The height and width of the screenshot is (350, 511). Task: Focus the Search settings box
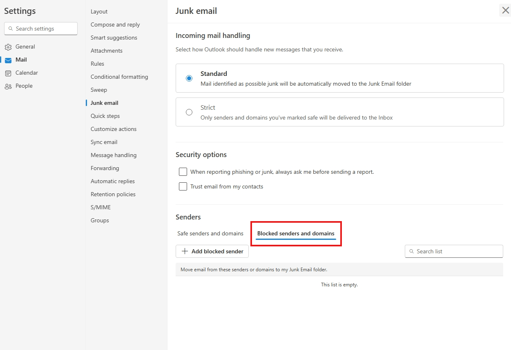click(41, 29)
